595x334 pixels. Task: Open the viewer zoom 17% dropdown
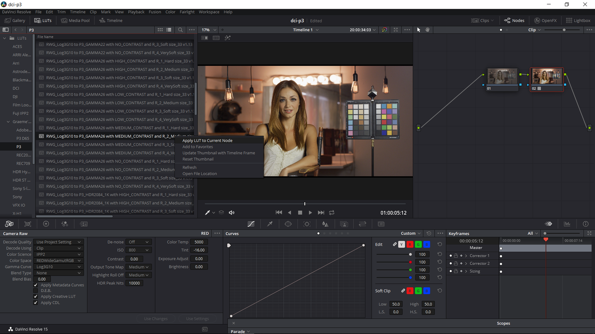pos(208,30)
